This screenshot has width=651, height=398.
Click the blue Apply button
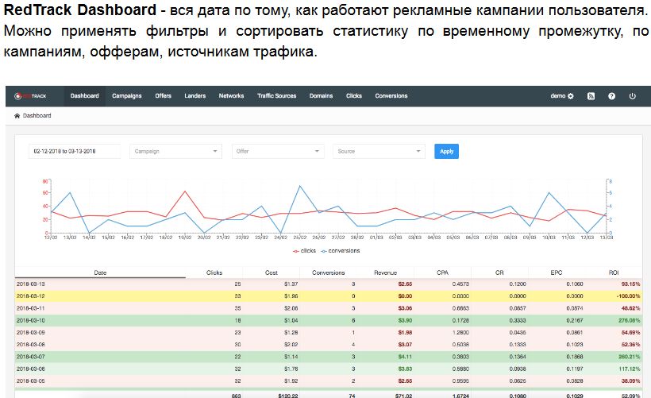(x=446, y=151)
